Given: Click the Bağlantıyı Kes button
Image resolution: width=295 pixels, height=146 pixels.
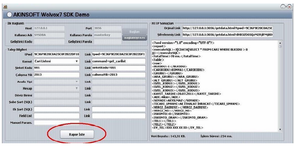Looking at the screenshot, I should coord(134,37).
